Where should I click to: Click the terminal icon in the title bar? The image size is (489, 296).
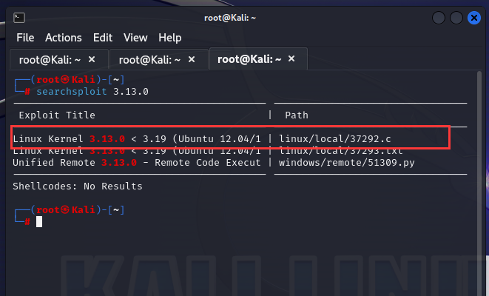coord(19,18)
